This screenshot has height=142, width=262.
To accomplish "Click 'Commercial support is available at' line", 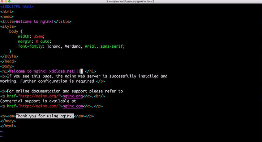I will tap(38, 101).
